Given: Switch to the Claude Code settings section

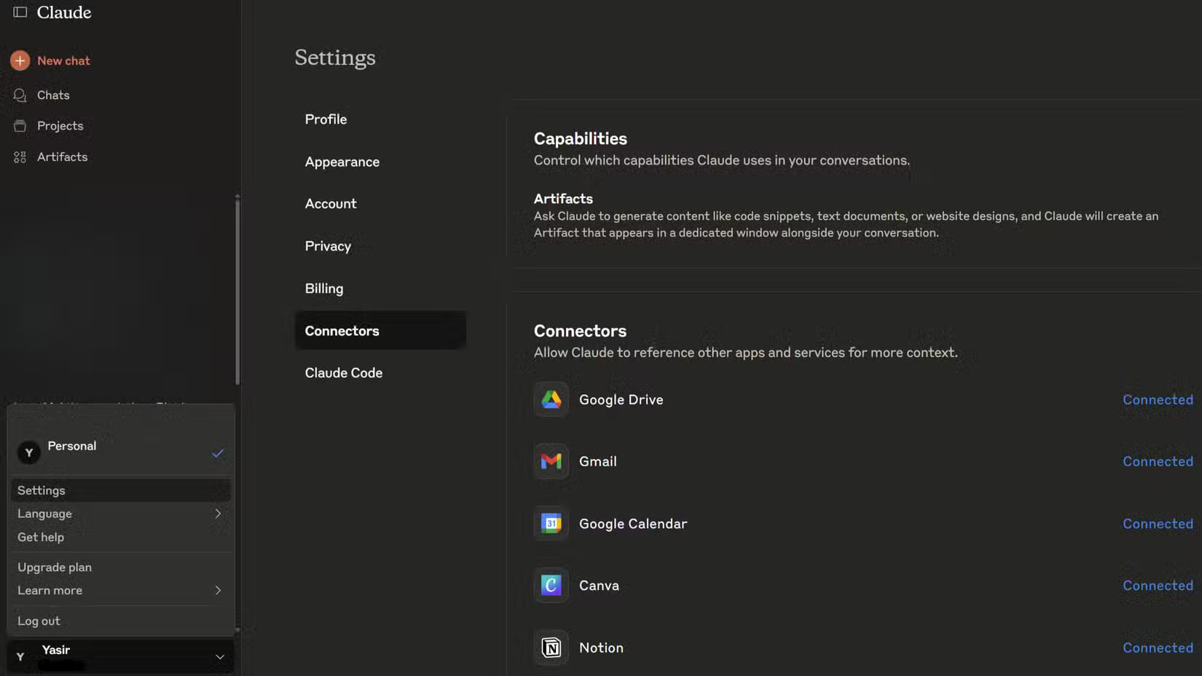Looking at the screenshot, I should [x=343, y=372].
